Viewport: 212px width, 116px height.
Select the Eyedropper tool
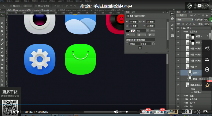pyautogui.click(x=2, y=35)
